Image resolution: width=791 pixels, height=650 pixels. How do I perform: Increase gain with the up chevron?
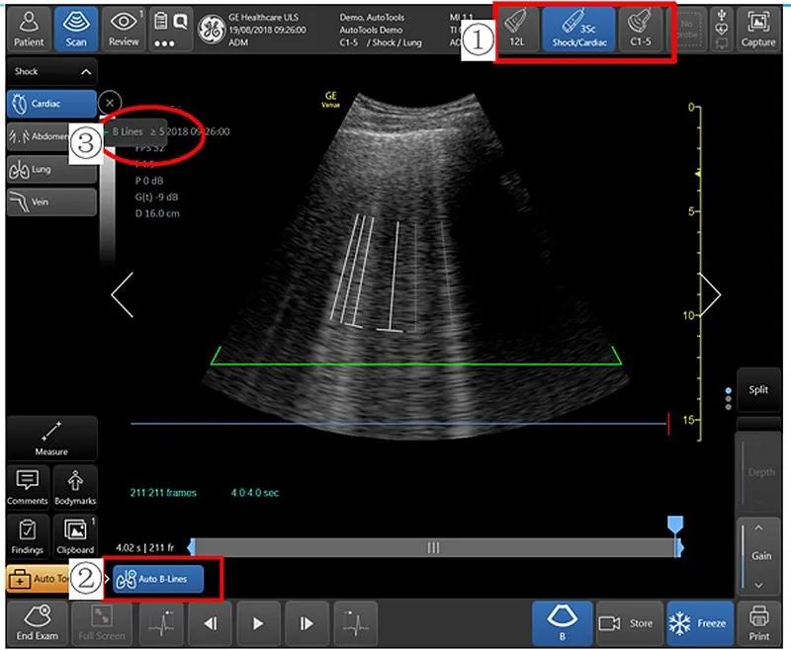click(x=758, y=528)
